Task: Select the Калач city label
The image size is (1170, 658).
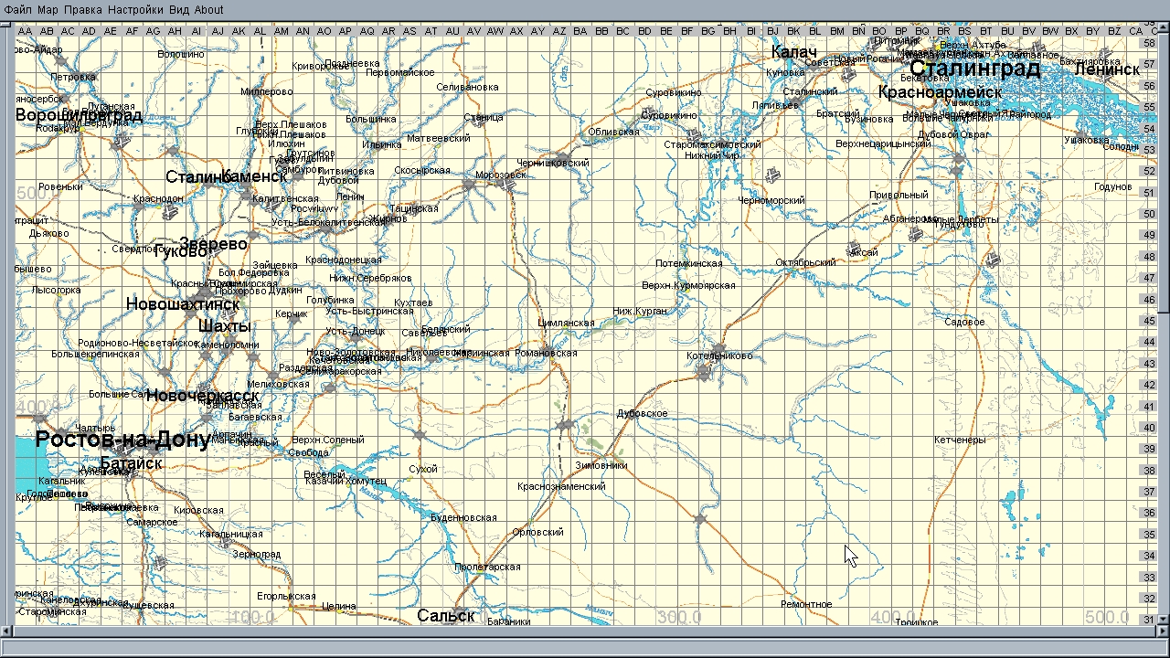Action: (793, 52)
